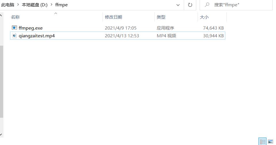Expand the chevron after 本地磁盘 (D:)
Viewport: 276px width, 145px height.
[51, 5]
